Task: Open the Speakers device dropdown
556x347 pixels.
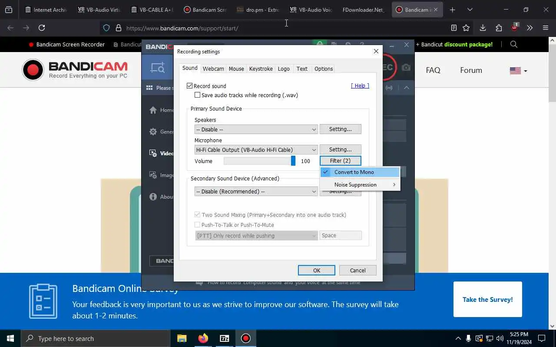Action: click(256, 129)
